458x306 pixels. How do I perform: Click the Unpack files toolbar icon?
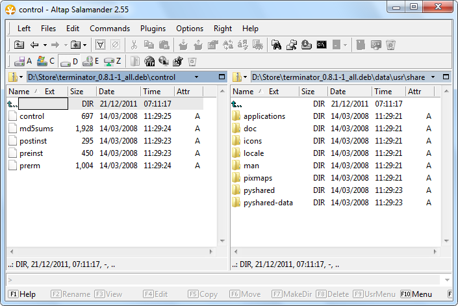tap(198, 45)
